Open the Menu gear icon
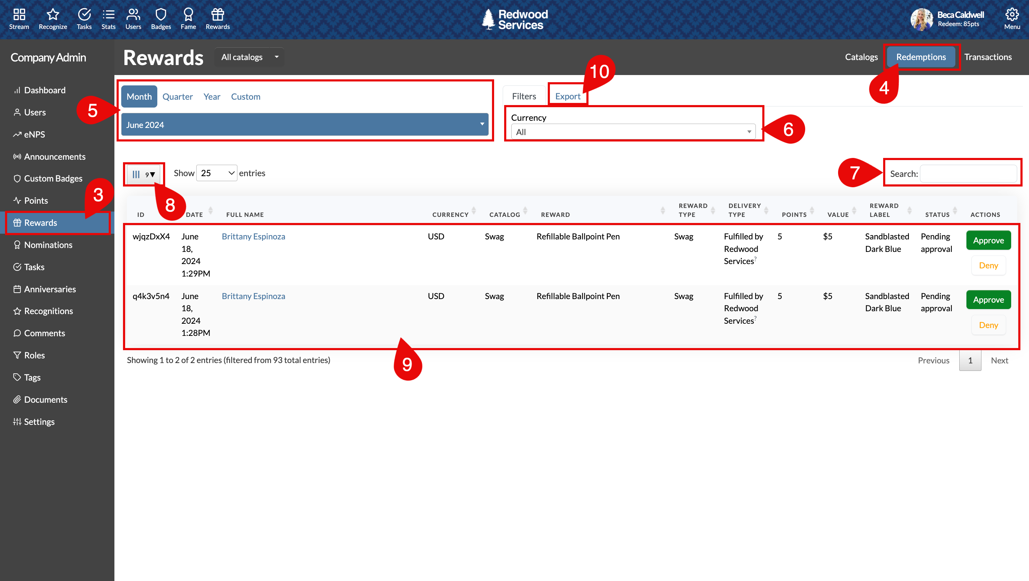This screenshot has height=581, width=1029. pyautogui.click(x=1012, y=19)
